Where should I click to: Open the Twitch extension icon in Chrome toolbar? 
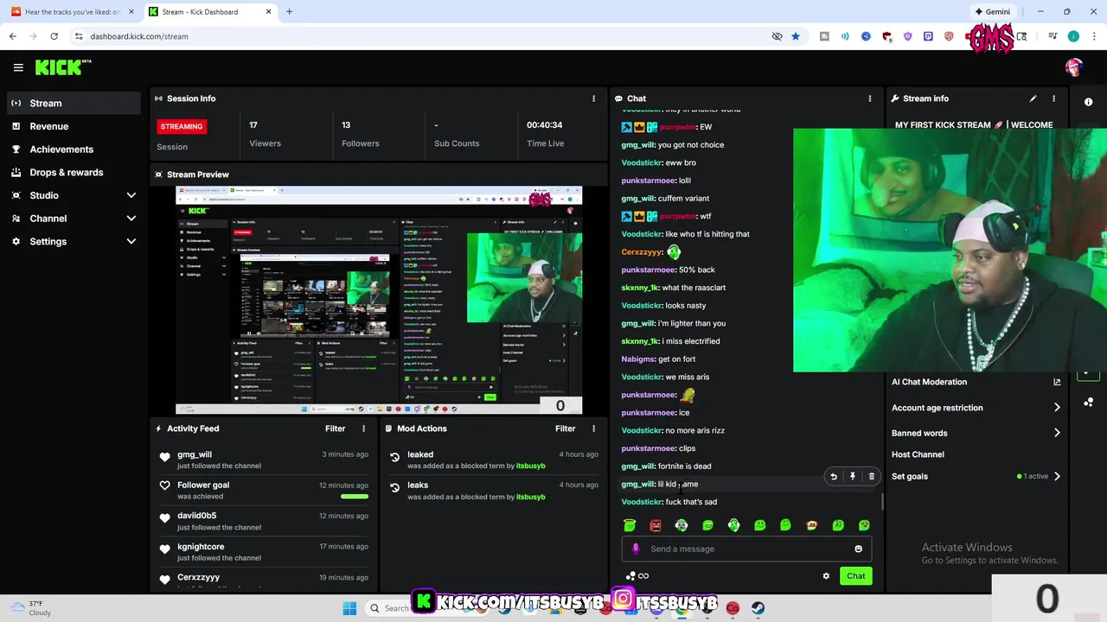928,36
